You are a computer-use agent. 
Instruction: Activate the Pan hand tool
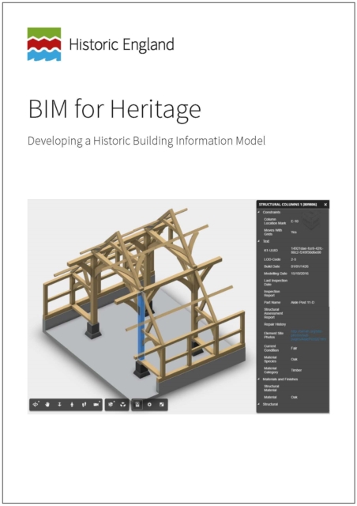(47, 404)
